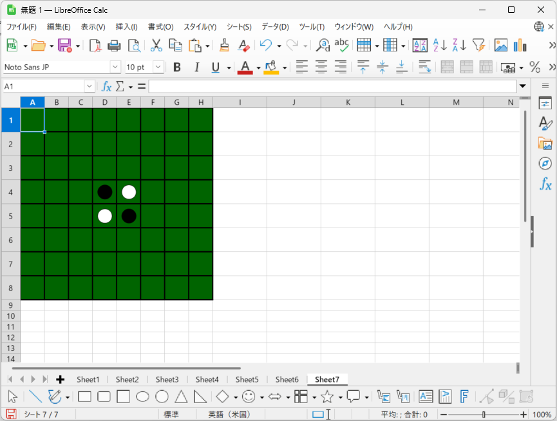Screen dimensions: 557x421
Task: Open the AutoFilter tool
Action: [478, 45]
